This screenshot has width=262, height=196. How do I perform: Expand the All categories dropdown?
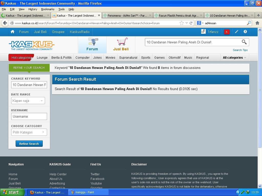[235, 58]
